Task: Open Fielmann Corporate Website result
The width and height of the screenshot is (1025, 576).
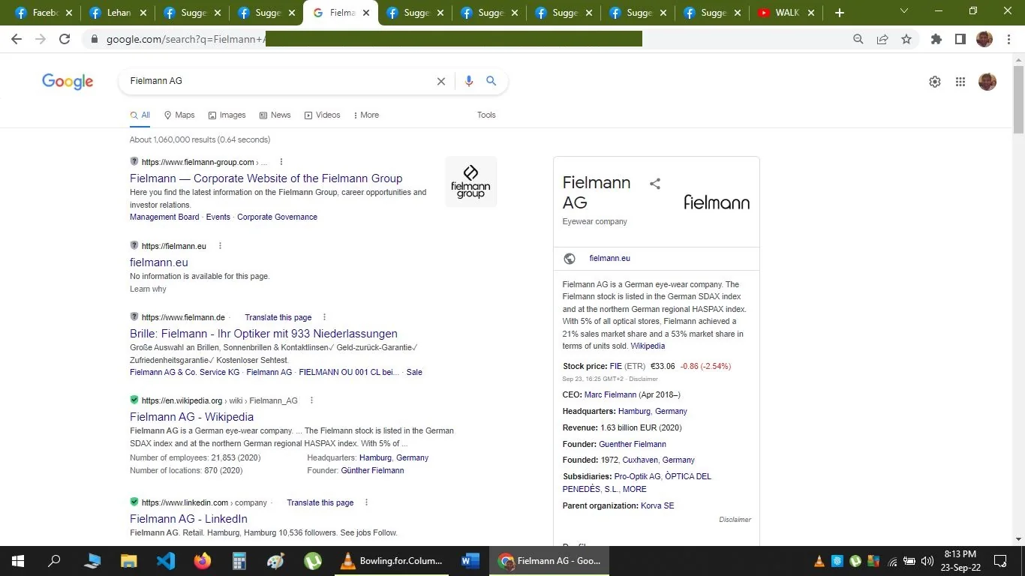Action: coord(266,178)
